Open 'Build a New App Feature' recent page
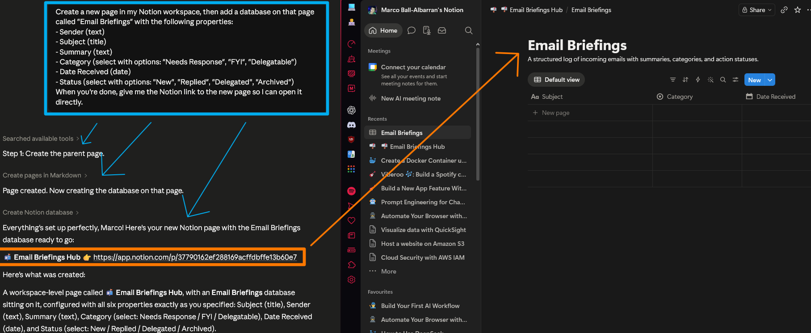This screenshot has width=811, height=333. pyautogui.click(x=418, y=188)
